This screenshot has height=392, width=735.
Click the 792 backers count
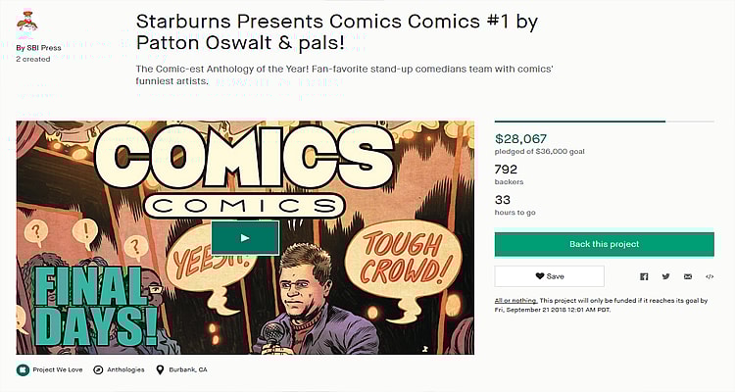(x=507, y=171)
